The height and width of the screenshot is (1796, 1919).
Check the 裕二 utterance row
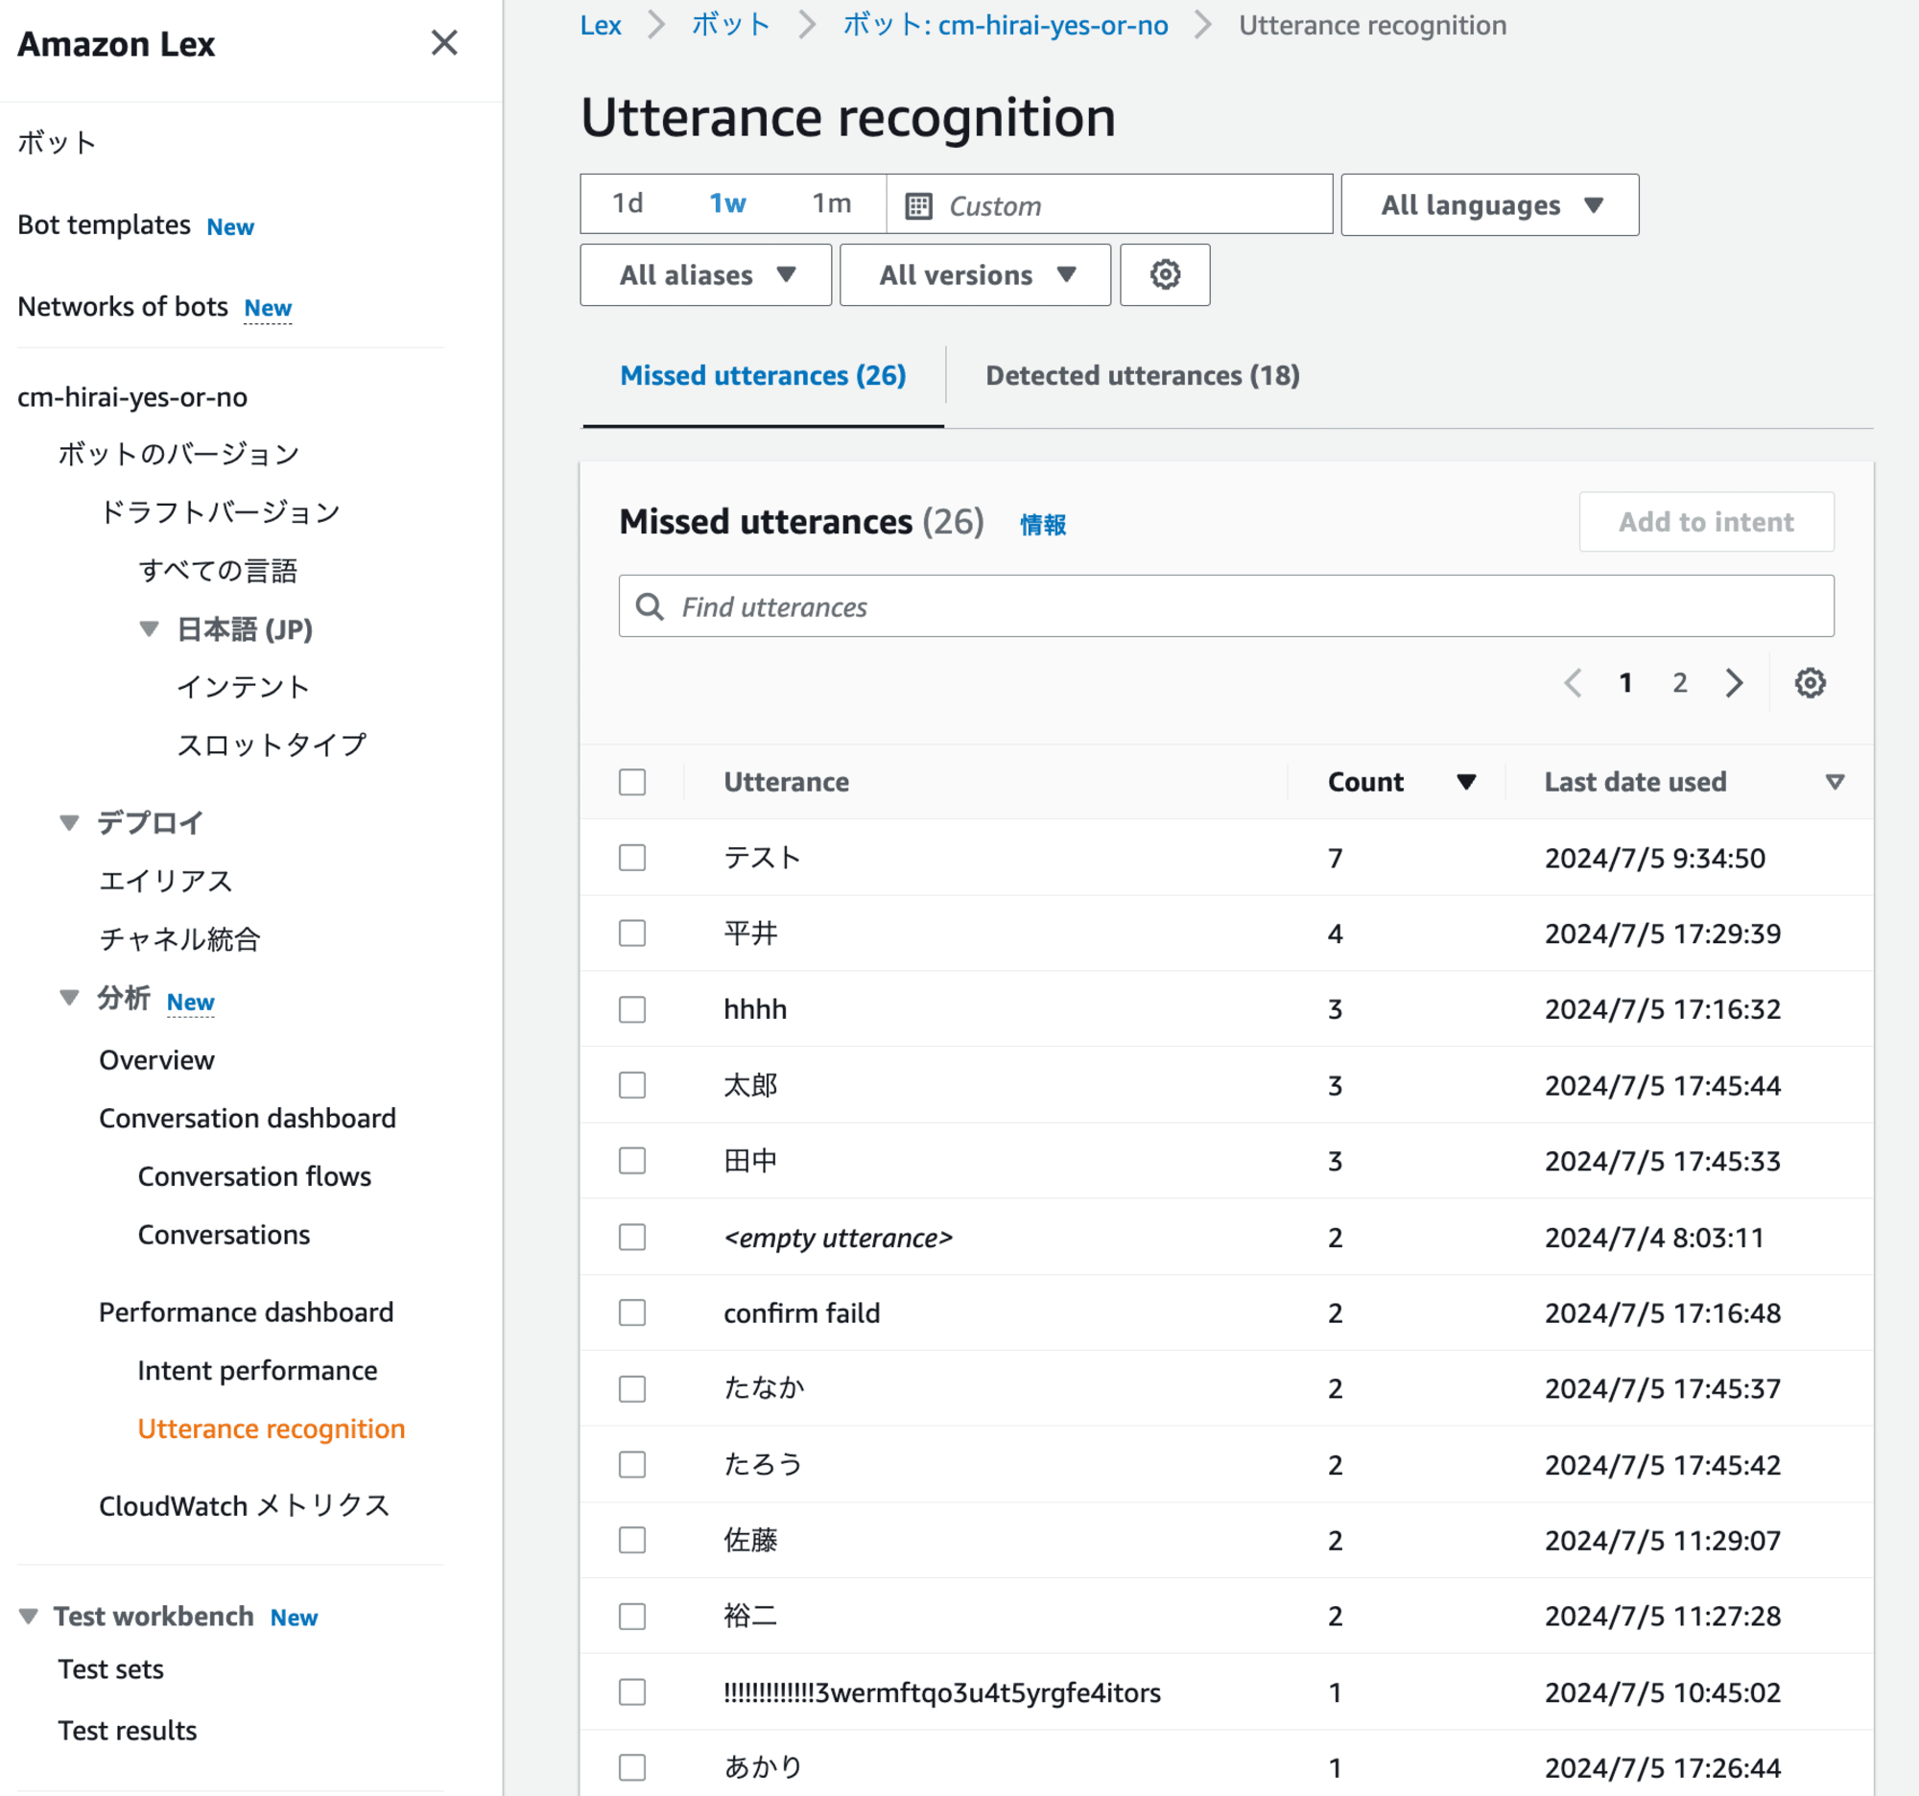(632, 1617)
